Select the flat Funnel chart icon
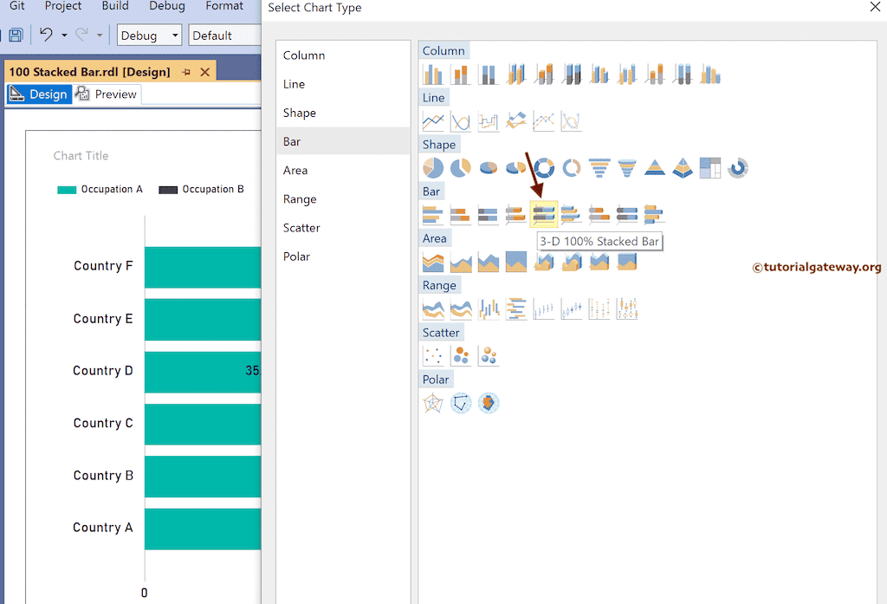This screenshot has height=604, width=887. coord(599,168)
